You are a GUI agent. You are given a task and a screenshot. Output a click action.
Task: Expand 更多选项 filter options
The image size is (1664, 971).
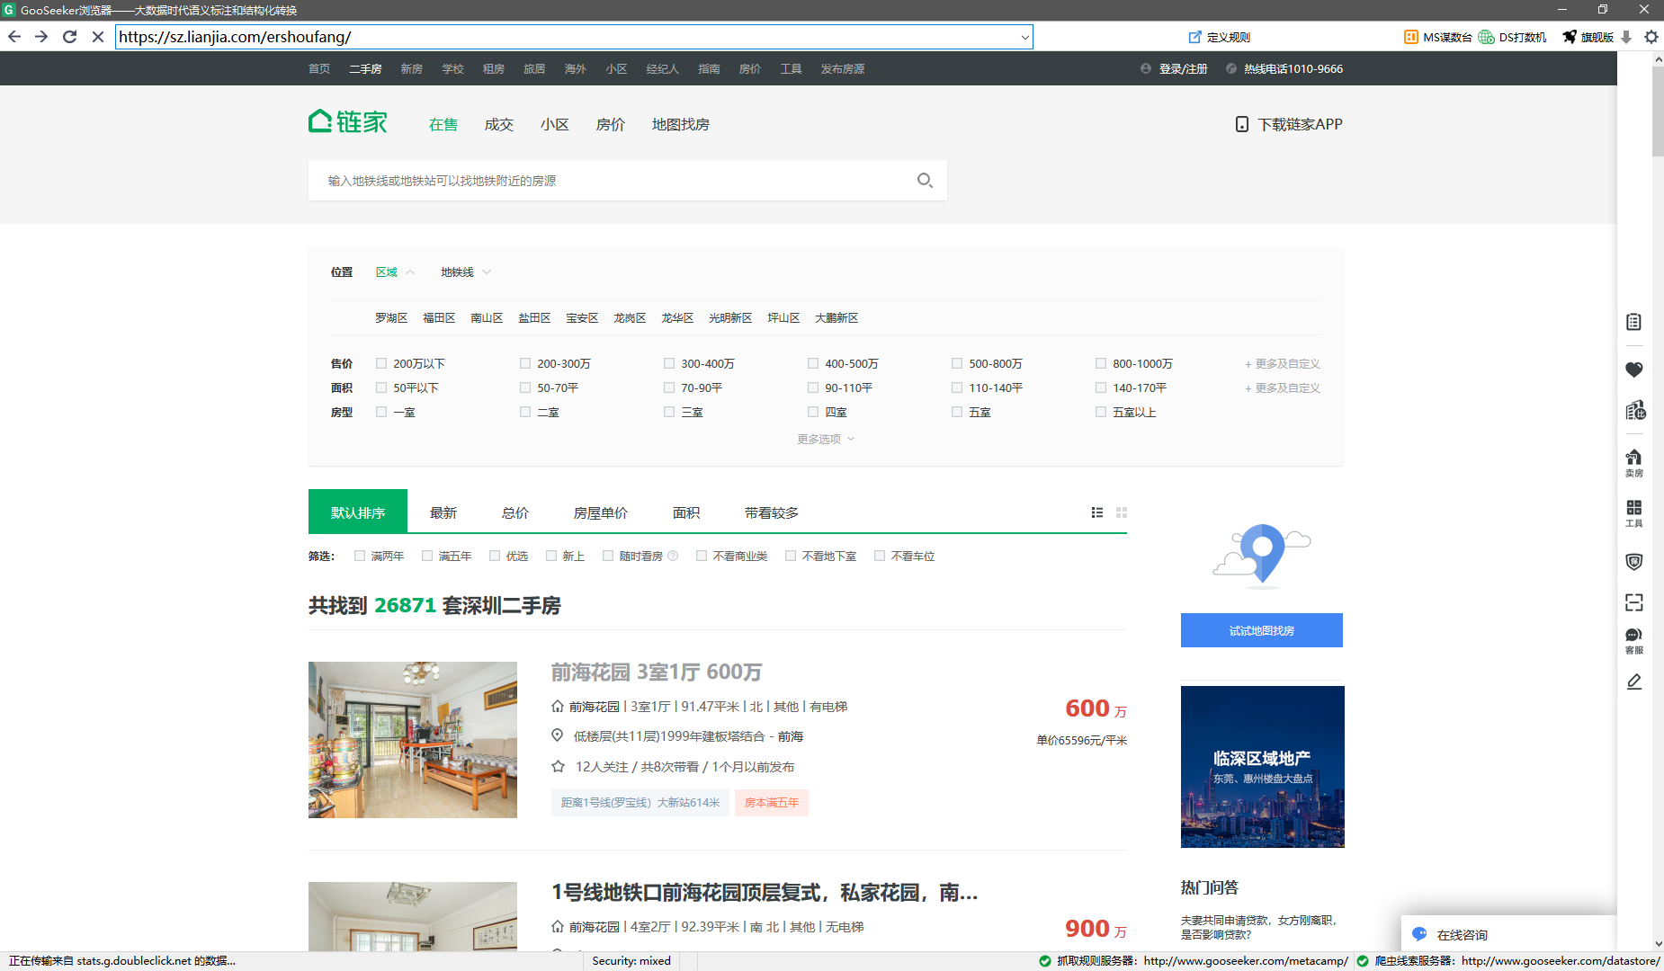(826, 439)
